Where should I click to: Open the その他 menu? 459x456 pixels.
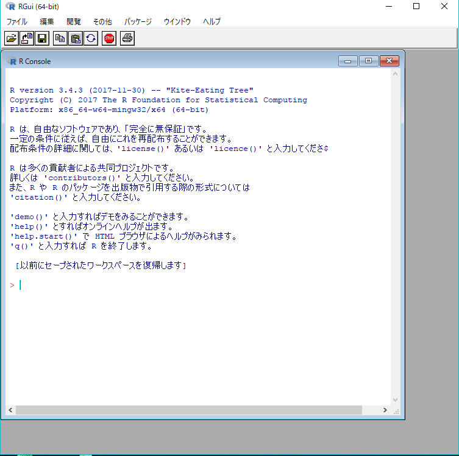point(102,22)
